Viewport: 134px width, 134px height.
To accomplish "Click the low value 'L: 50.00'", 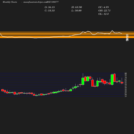I will pos(76,11).
